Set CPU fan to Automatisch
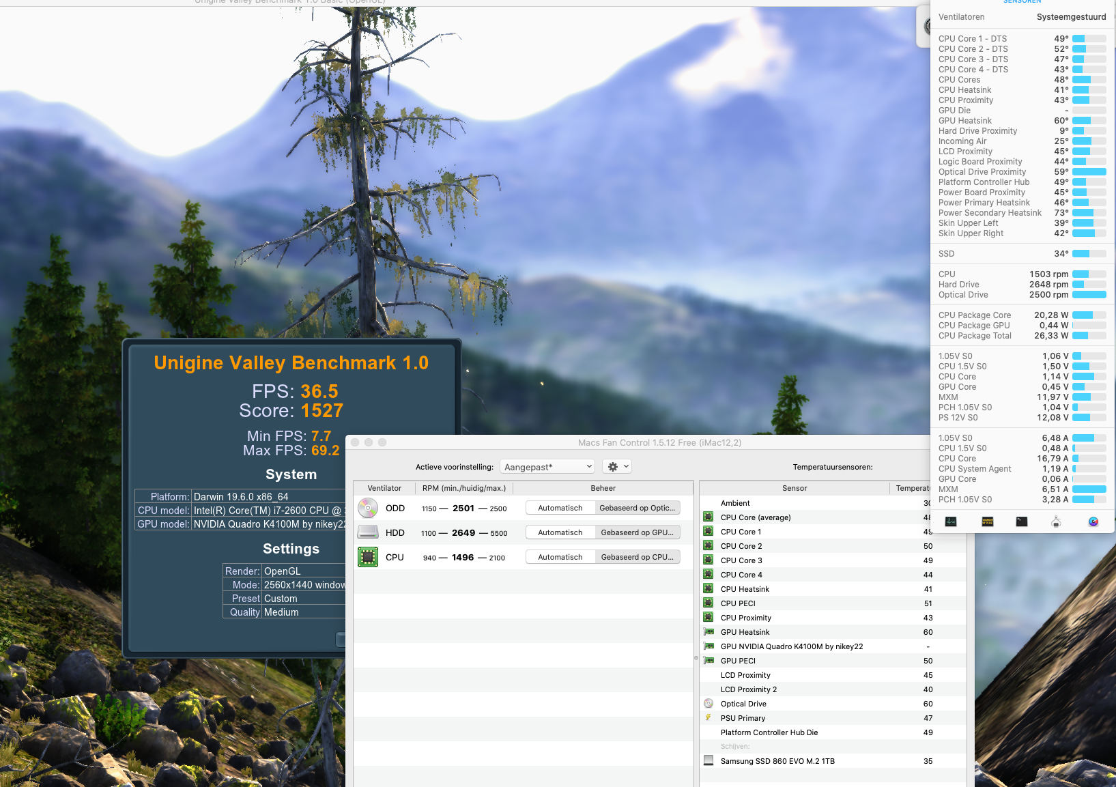Image resolution: width=1116 pixels, height=787 pixels. pos(560,557)
